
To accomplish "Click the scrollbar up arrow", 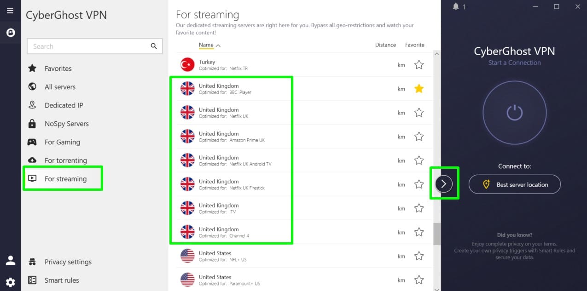I will (x=437, y=54).
